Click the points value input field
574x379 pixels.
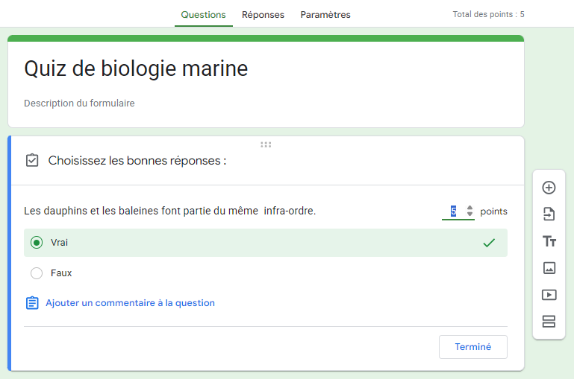(x=453, y=211)
